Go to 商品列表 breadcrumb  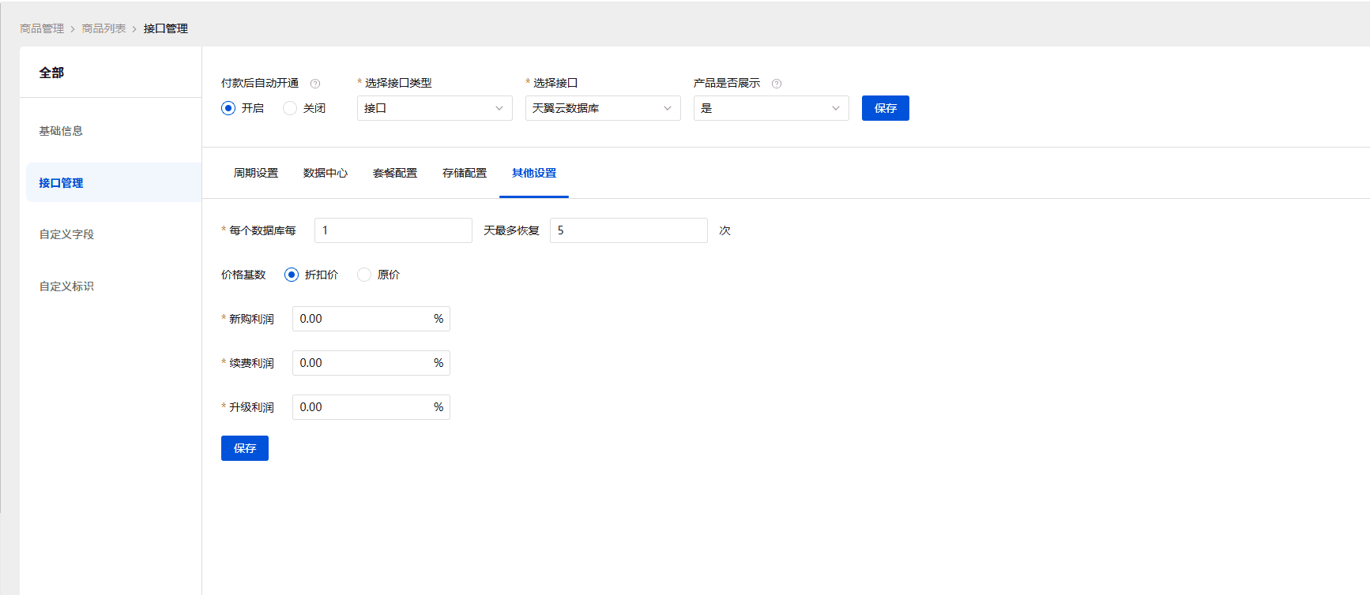104,28
